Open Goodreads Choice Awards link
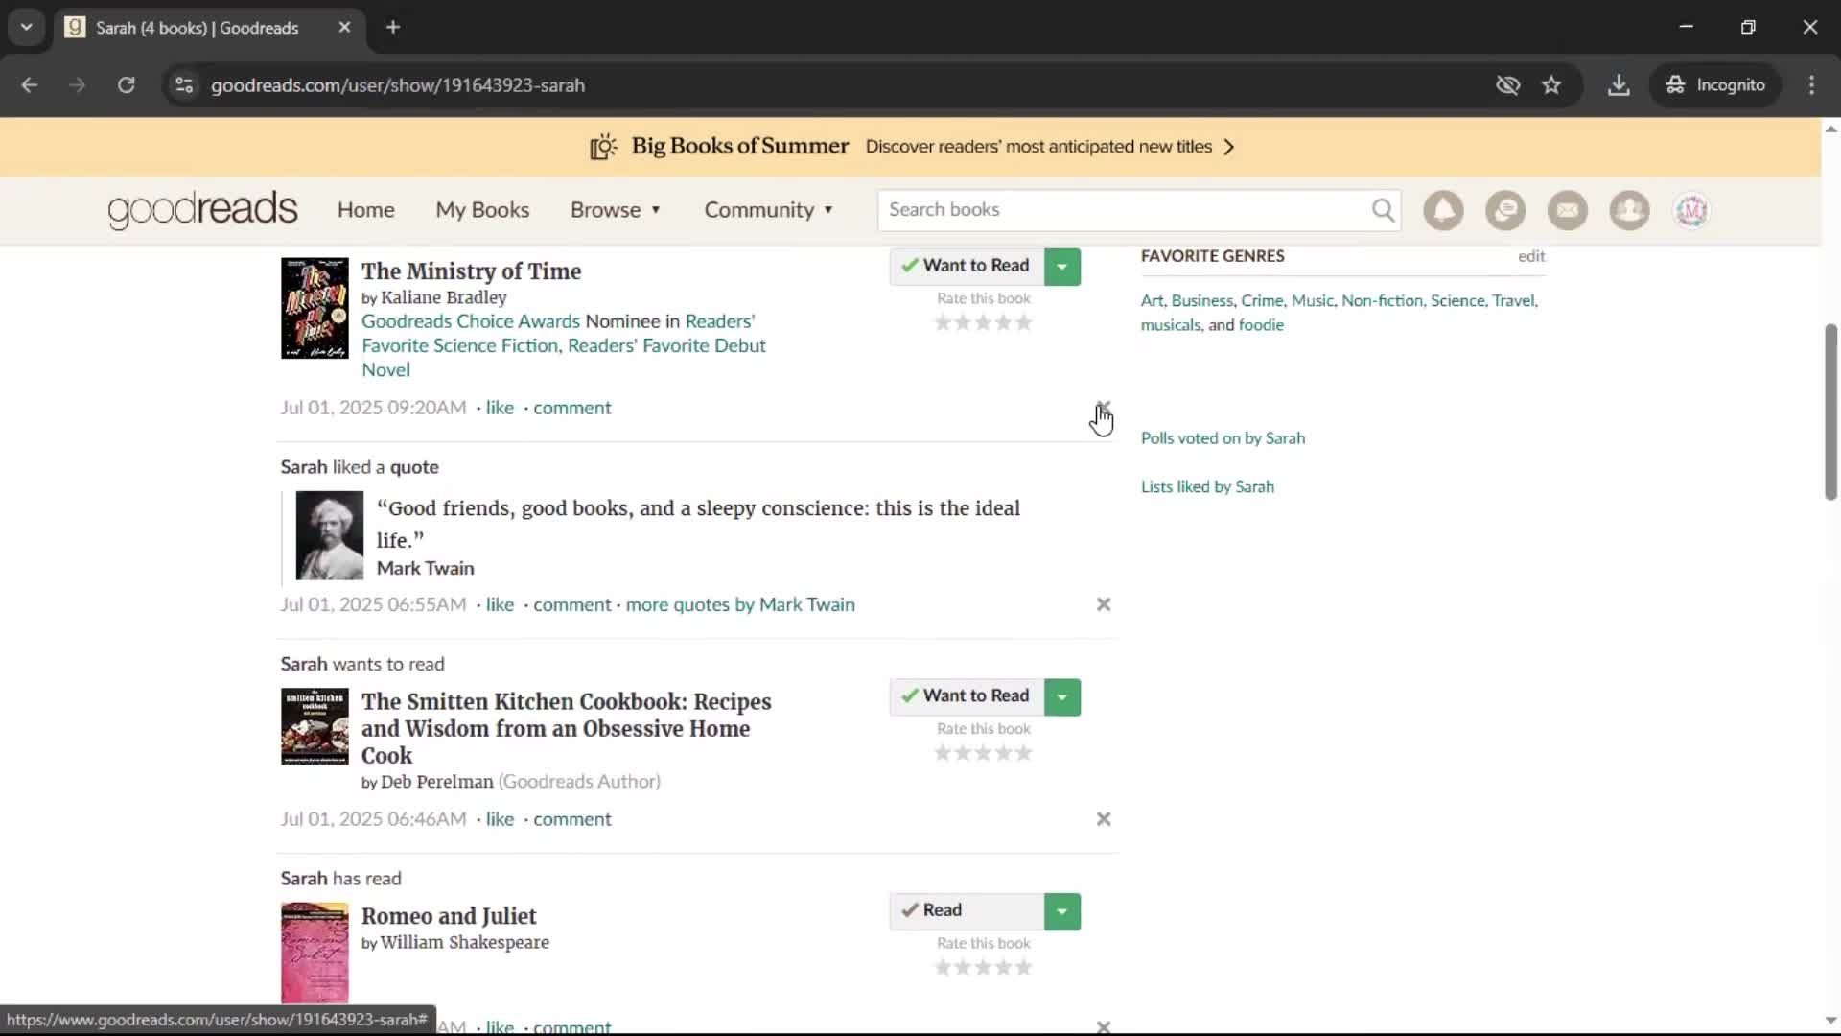Viewport: 1841px width, 1036px height. tap(470, 321)
